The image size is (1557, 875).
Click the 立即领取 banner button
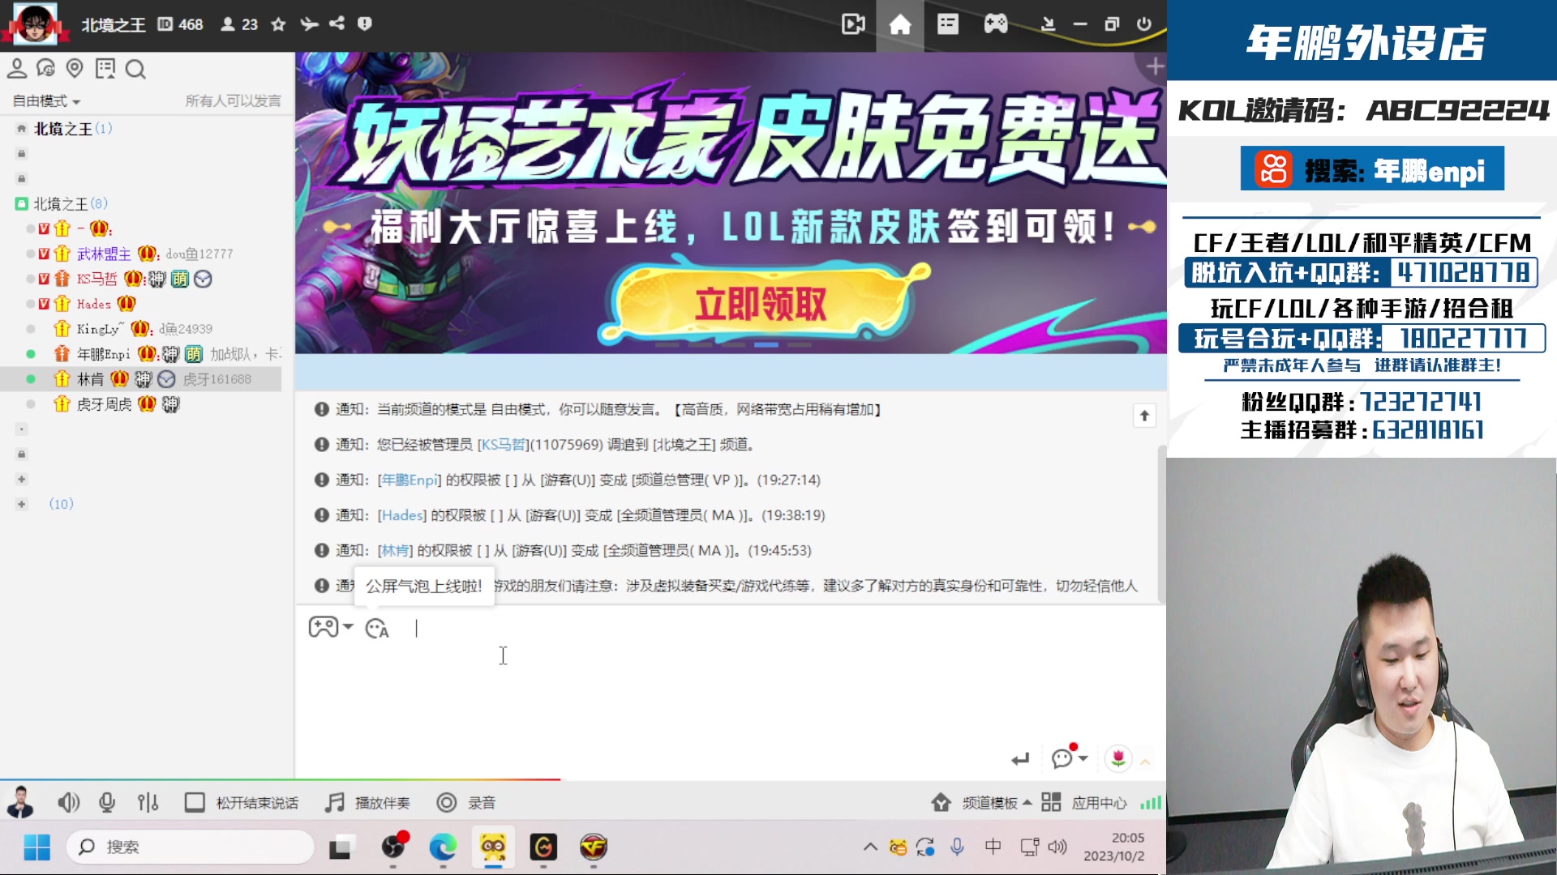pos(761,305)
